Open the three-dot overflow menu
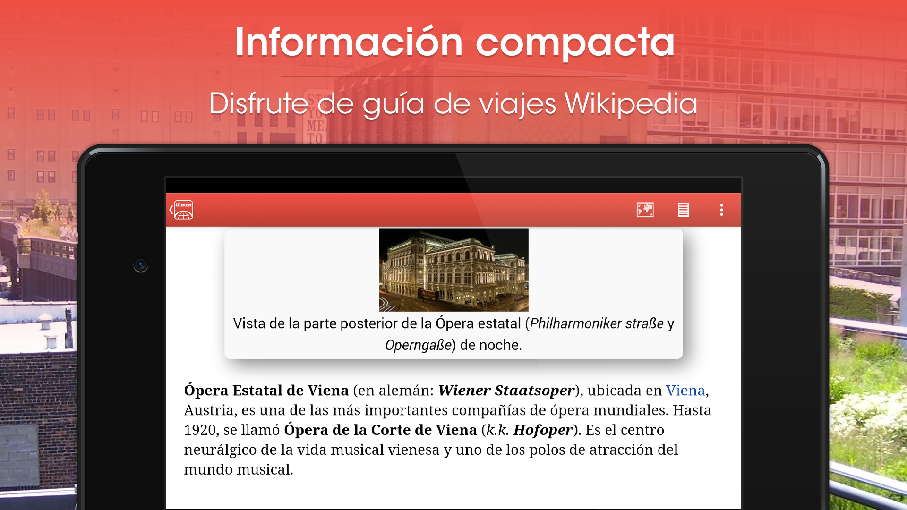907x510 pixels. [x=721, y=210]
